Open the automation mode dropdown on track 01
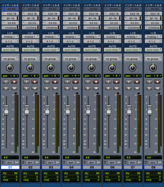 tap(10, 50)
